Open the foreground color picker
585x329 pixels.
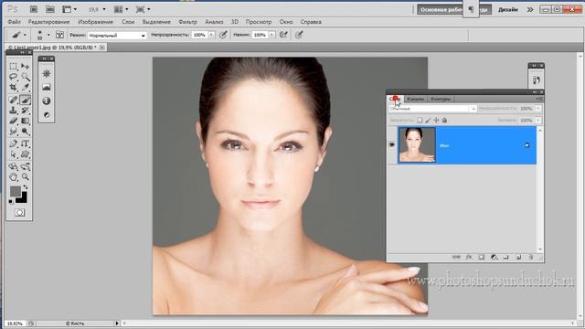click(15, 191)
